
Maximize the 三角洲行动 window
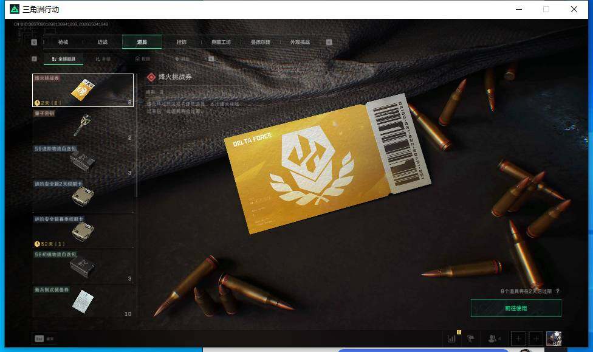[546, 9]
